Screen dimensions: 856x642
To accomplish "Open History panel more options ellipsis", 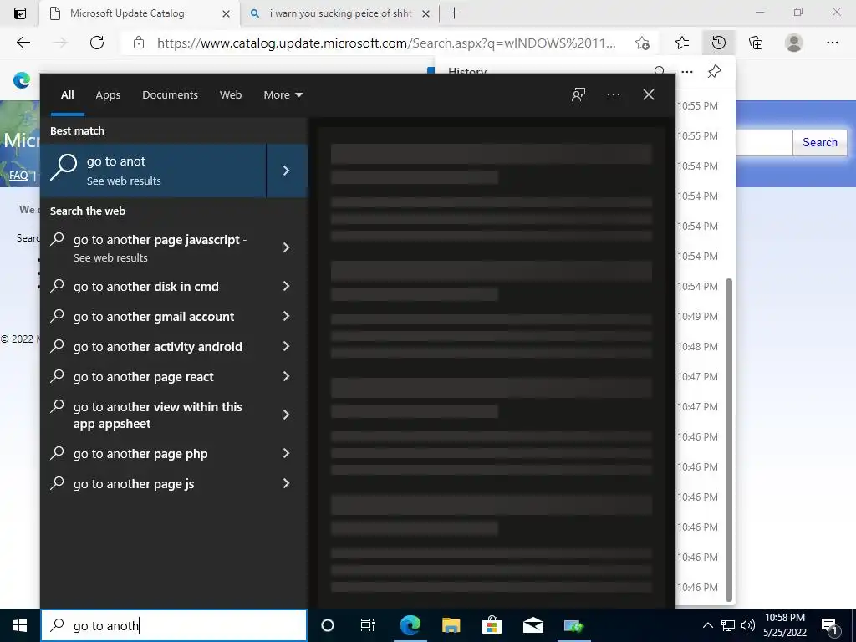I will click(x=687, y=72).
